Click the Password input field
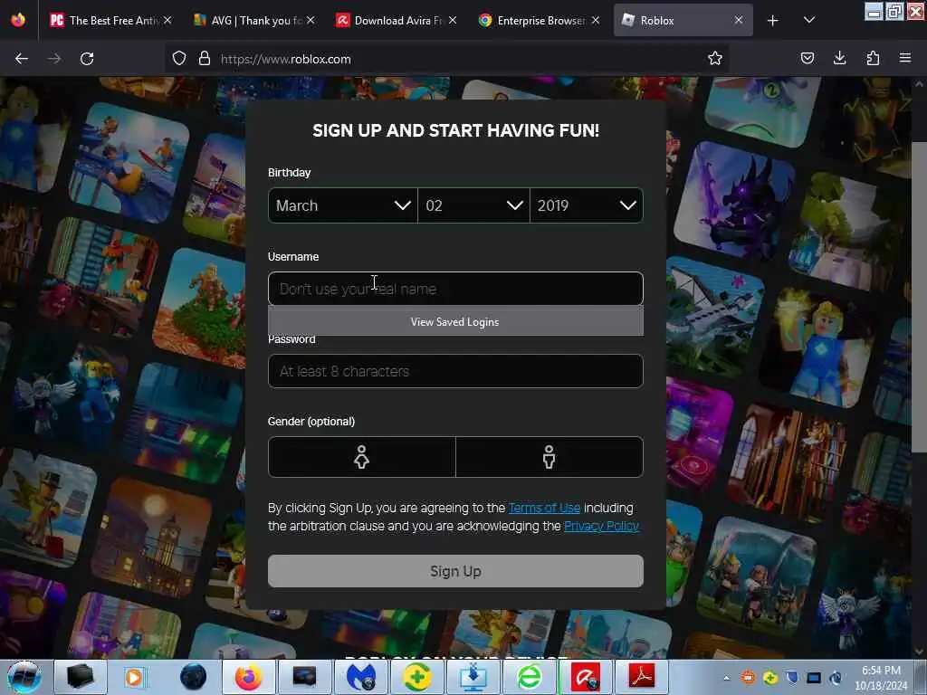927x695 pixels. point(455,371)
